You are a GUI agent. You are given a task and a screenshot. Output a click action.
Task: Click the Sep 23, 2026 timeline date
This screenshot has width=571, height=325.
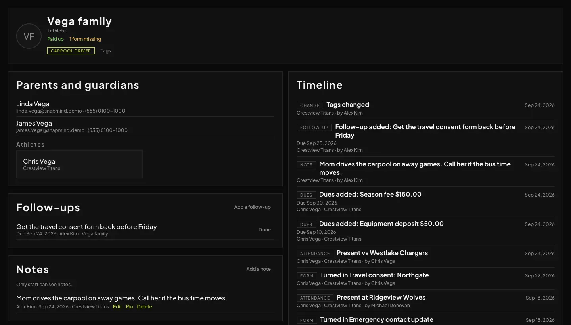click(x=540, y=254)
